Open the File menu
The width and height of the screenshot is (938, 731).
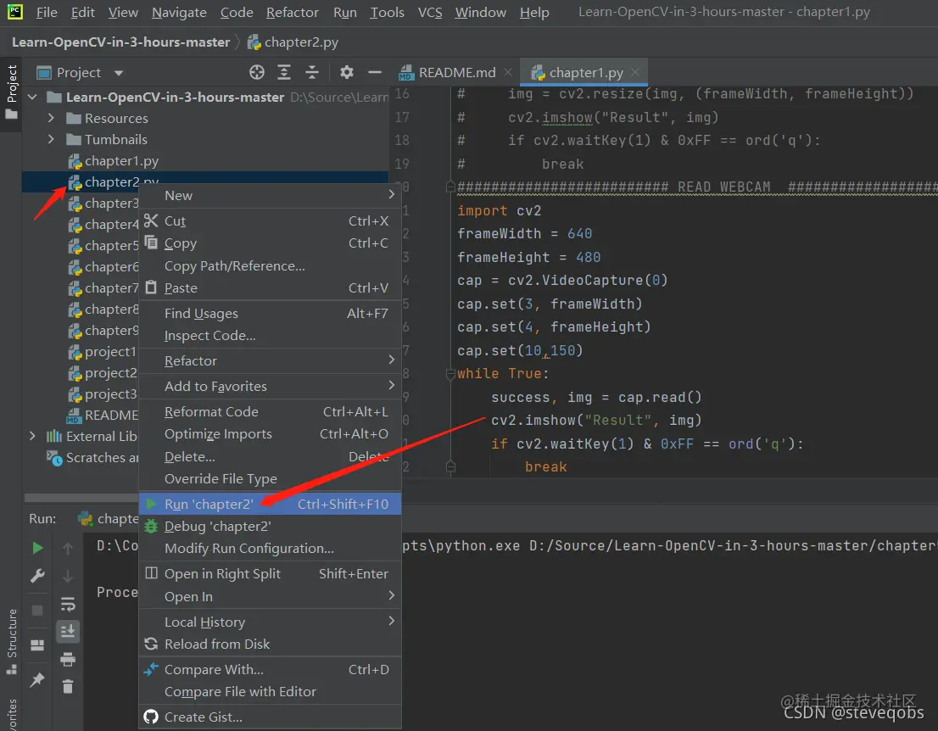pos(47,12)
